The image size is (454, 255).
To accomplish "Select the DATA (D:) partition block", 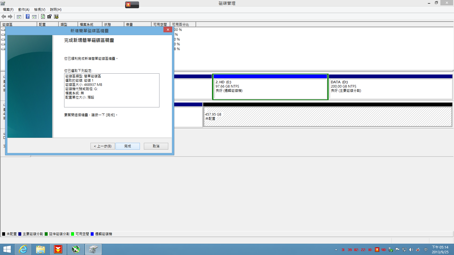I will coord(391,87).
